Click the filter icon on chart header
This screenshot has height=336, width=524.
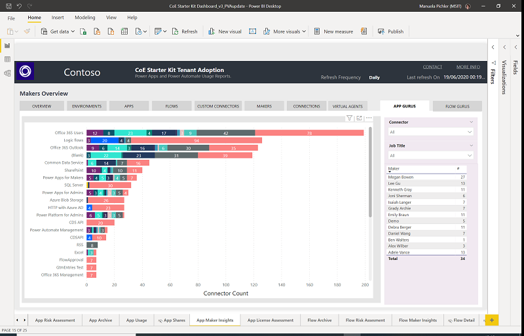349,118
